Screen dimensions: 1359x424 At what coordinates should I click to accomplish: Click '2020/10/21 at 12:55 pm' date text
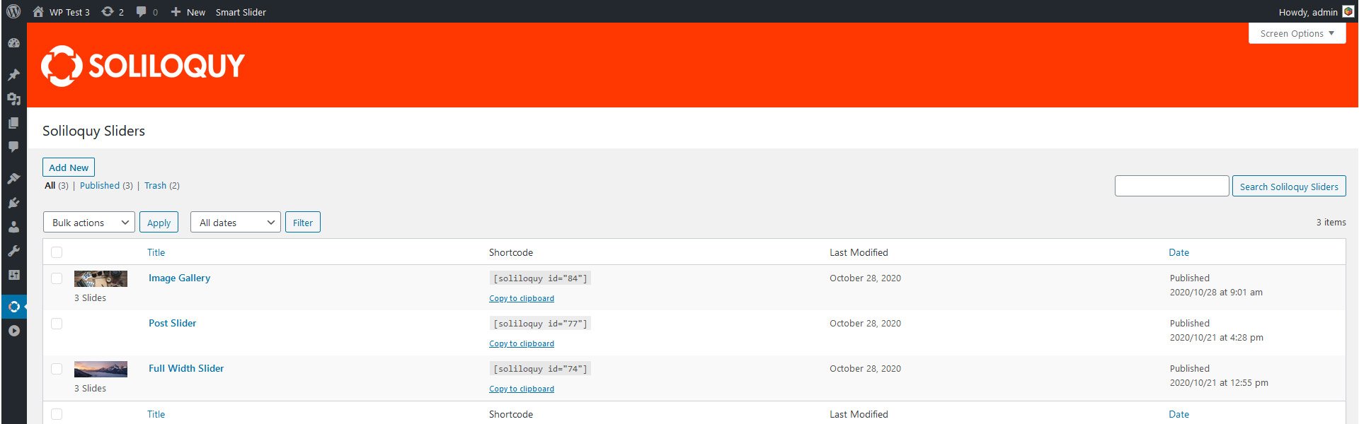pyautogui.click(x=1219, y=382)
